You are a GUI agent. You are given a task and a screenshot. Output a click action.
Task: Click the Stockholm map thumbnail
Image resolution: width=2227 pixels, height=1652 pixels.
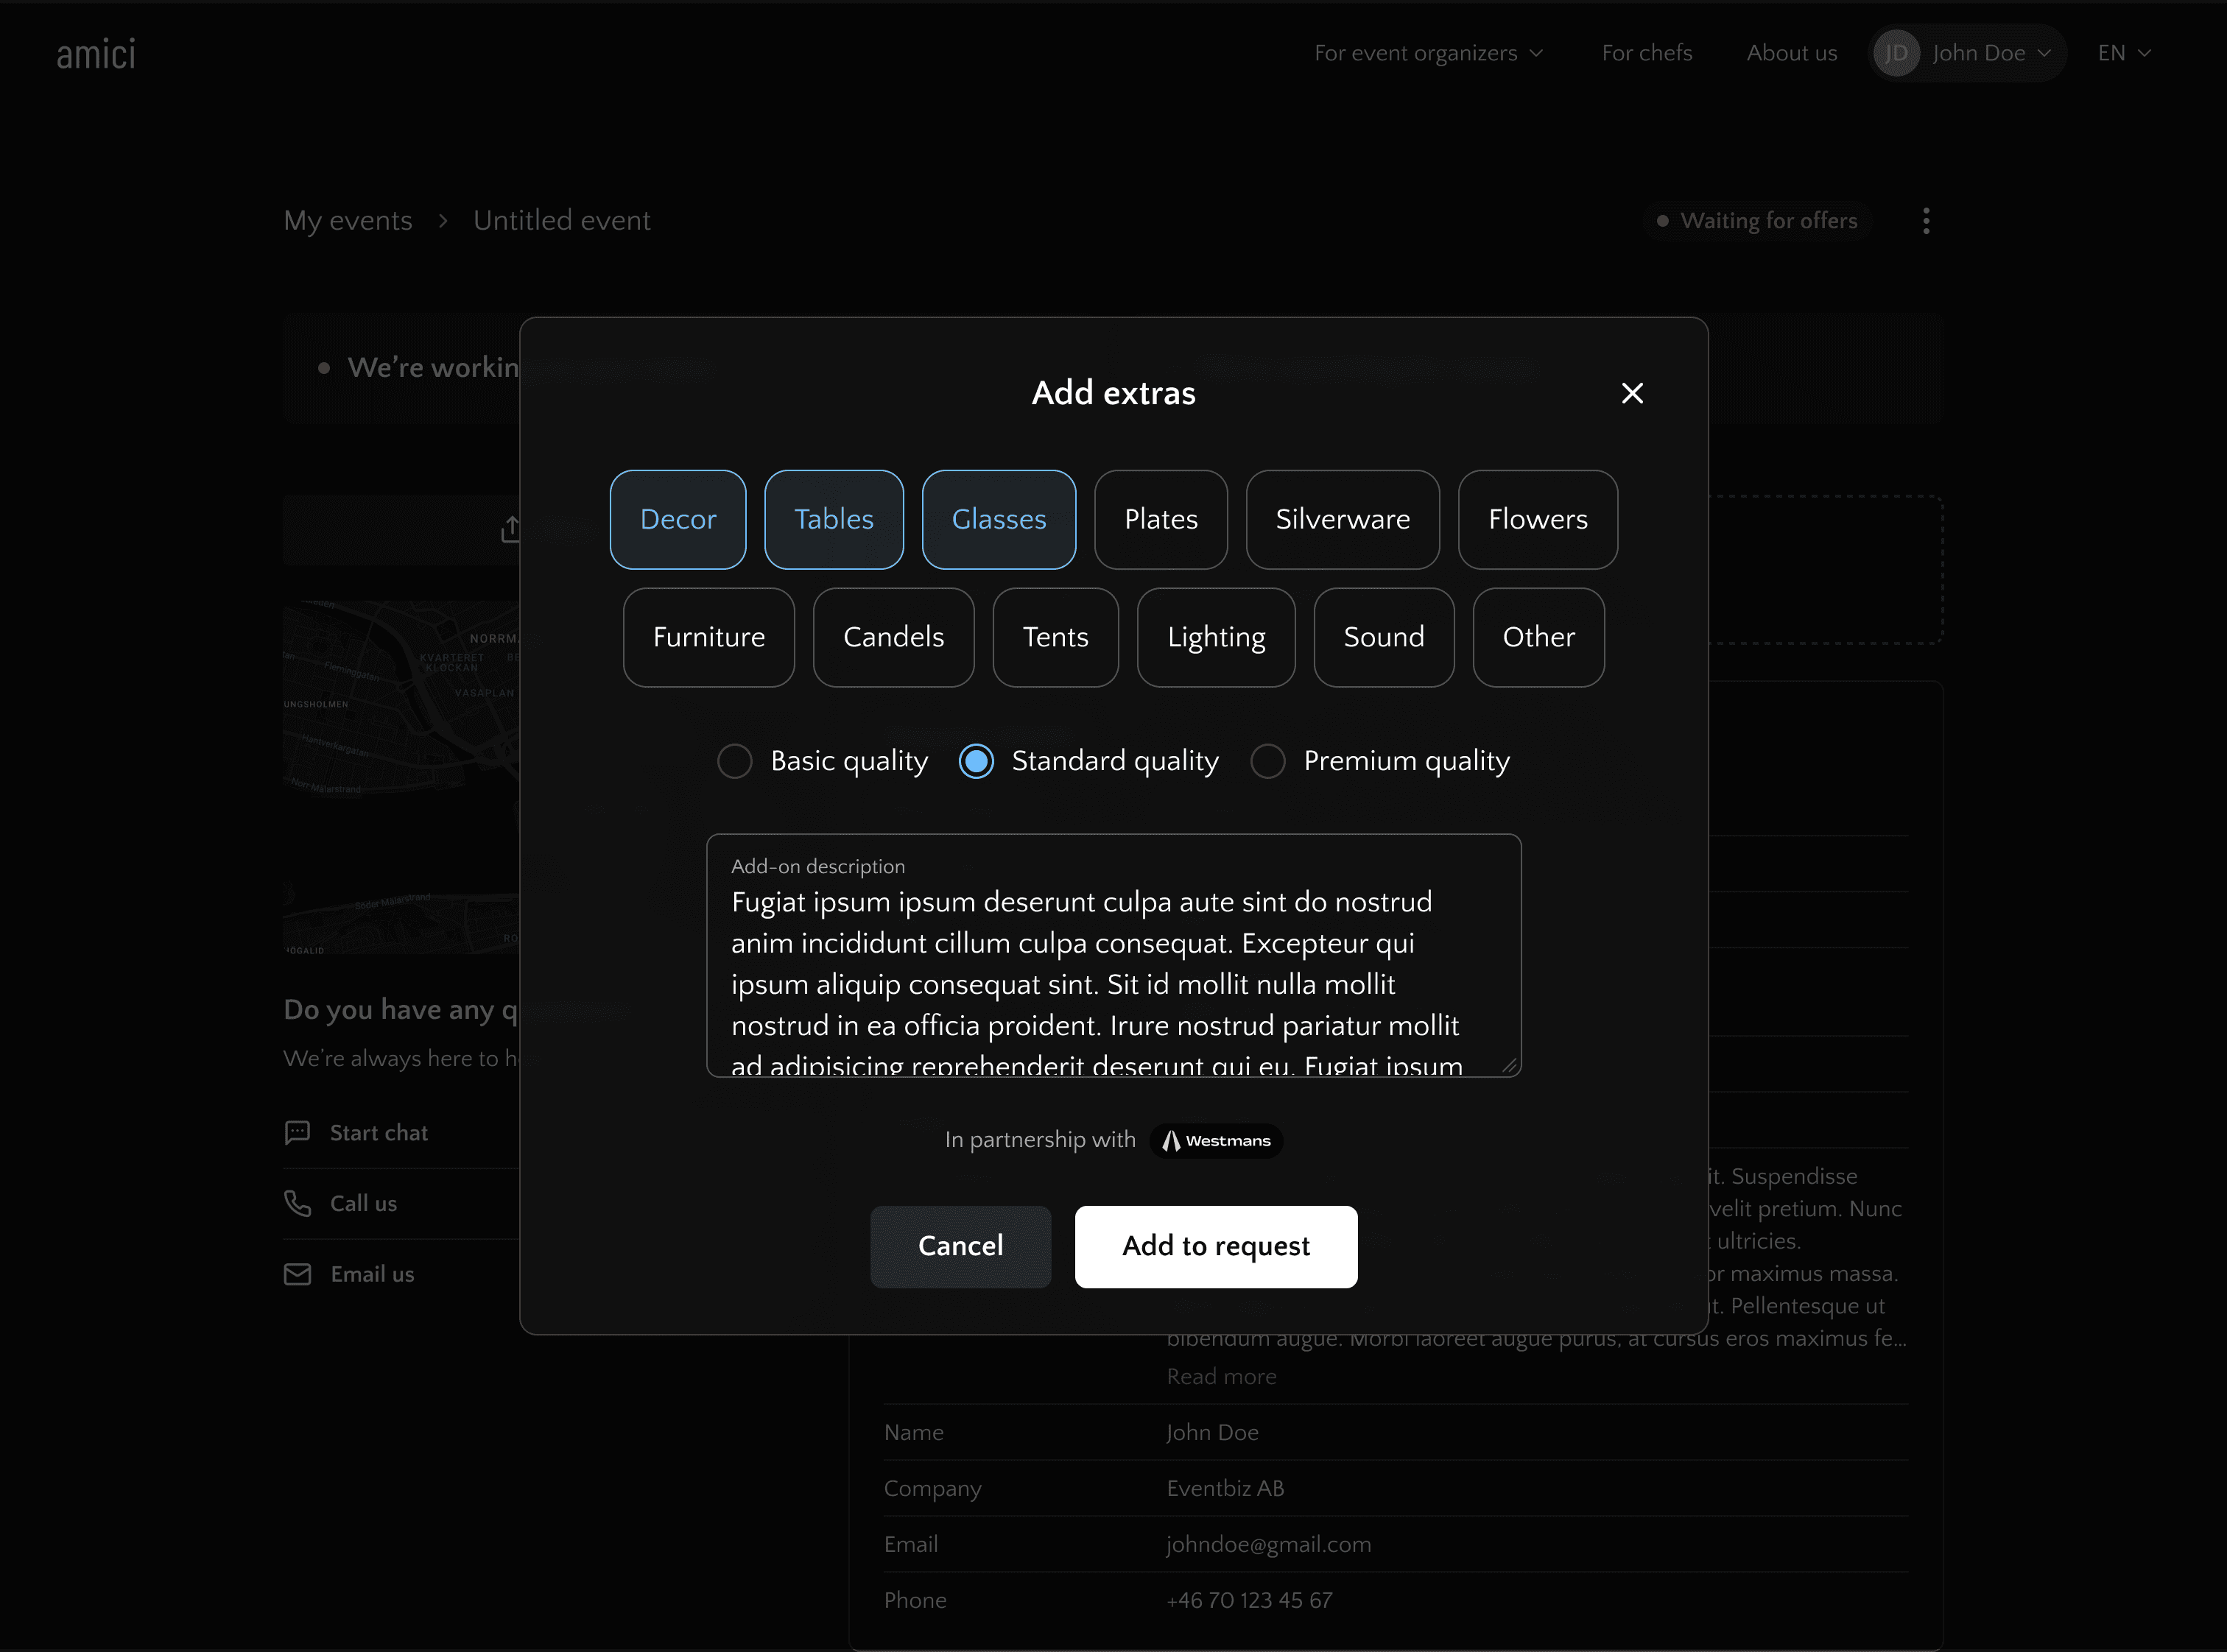(x=400, y=777)
